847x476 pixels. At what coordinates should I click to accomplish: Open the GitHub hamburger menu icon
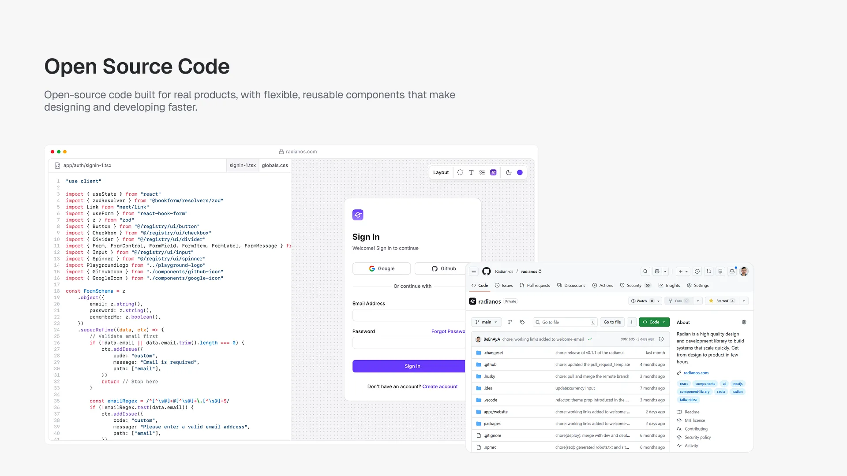pyautogui.click(x=474, y=271)
